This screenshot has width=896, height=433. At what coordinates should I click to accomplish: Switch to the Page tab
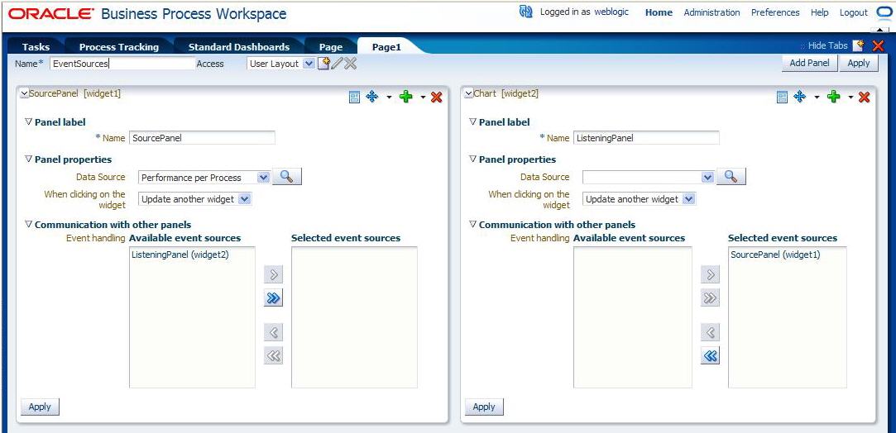tap(331, 47)
